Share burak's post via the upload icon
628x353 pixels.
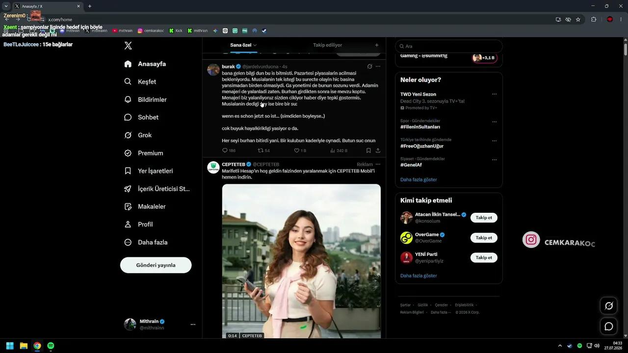tap(378, 151)
